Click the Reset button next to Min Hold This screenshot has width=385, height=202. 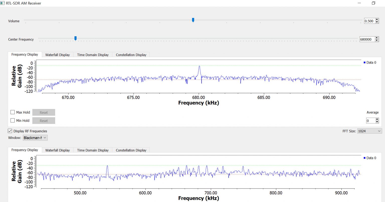[x=44, y=120]
